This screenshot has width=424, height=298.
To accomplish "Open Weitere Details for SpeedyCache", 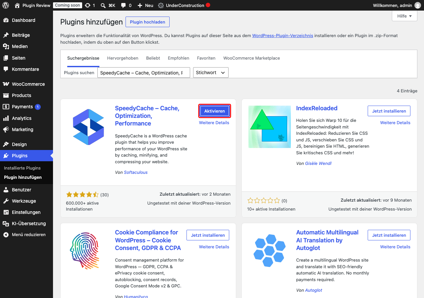I will pos(214,123).
